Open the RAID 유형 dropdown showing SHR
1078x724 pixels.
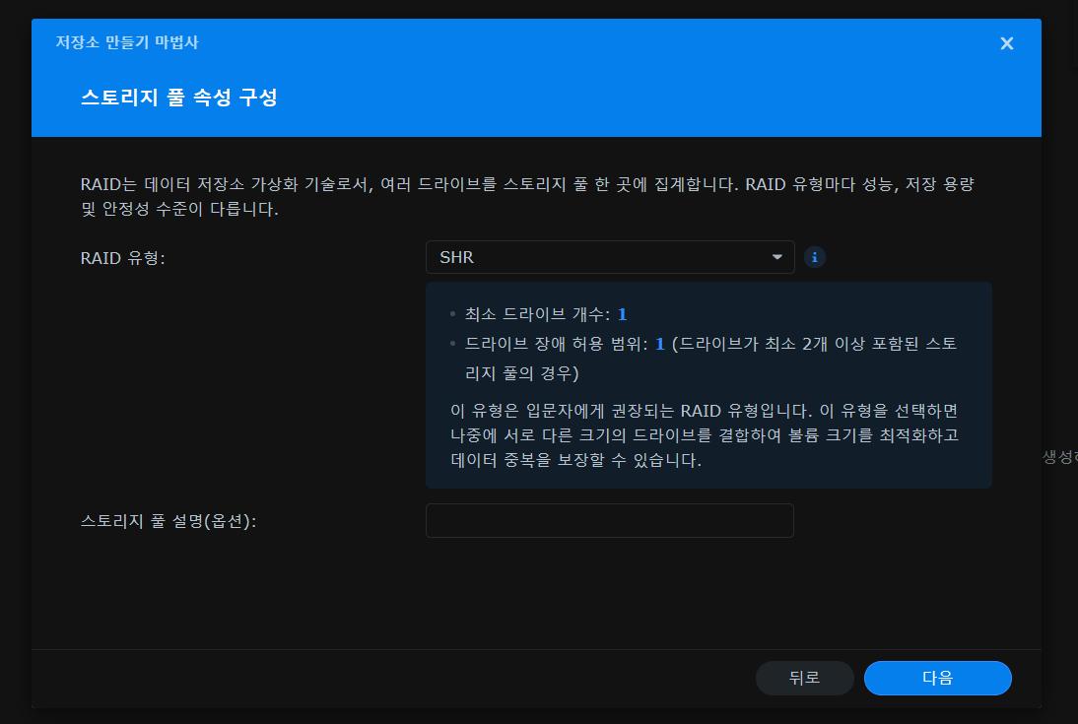pyautogui.click(x=609, y=258)
